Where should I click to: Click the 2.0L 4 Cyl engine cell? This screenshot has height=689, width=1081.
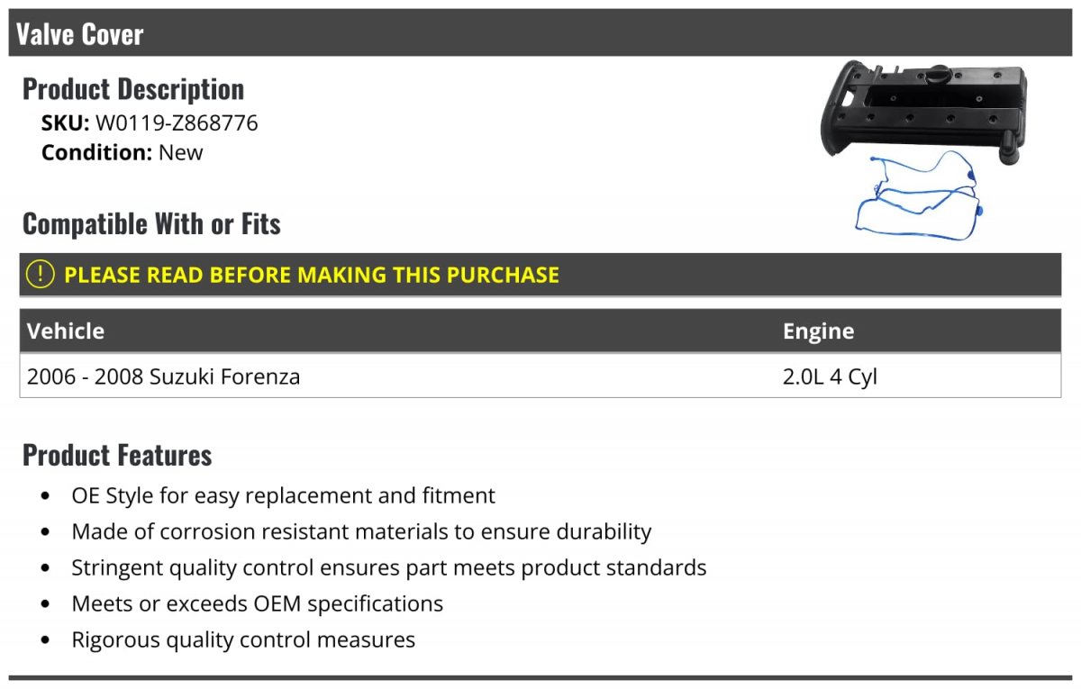coord(830,376)
